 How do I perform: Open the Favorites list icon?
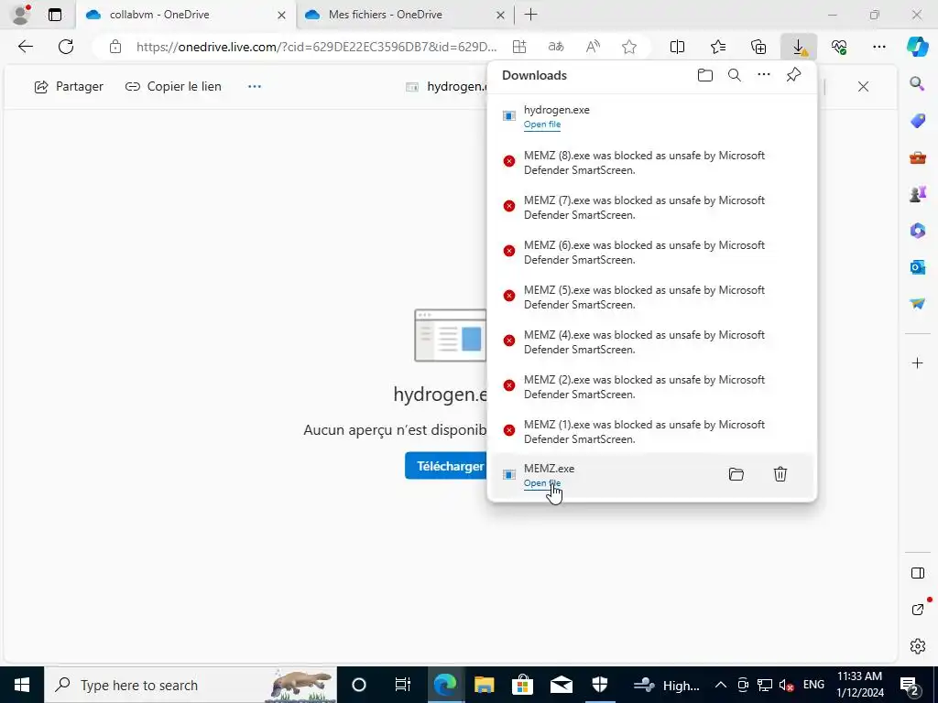718,47
